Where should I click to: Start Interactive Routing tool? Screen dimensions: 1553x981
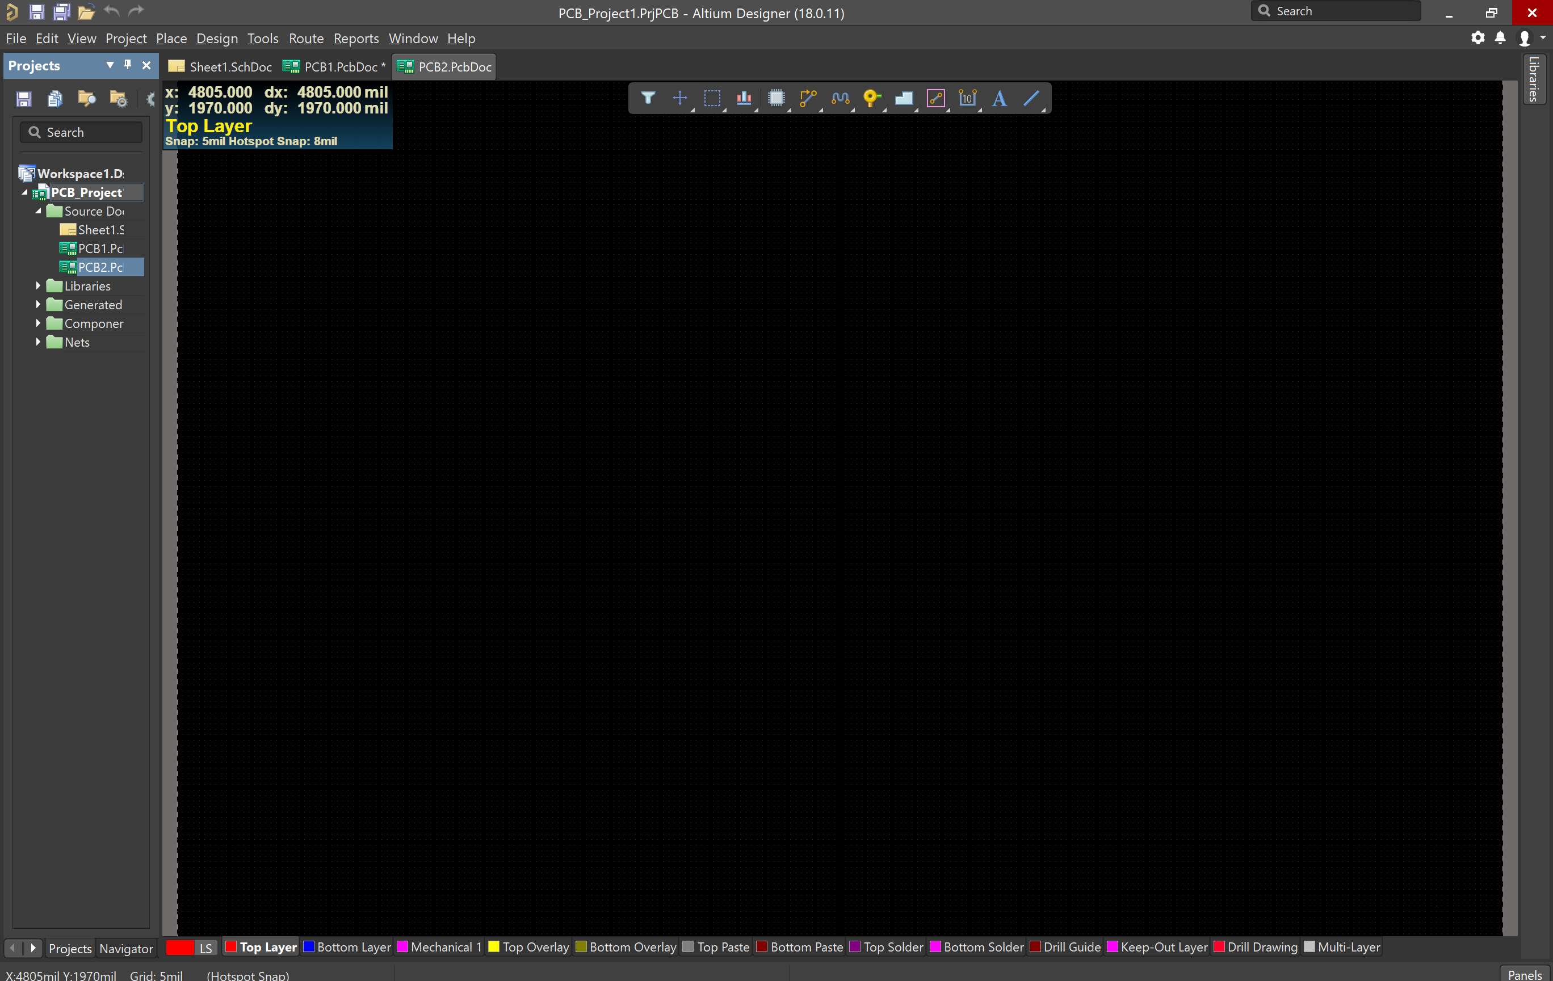click(808, 98)
